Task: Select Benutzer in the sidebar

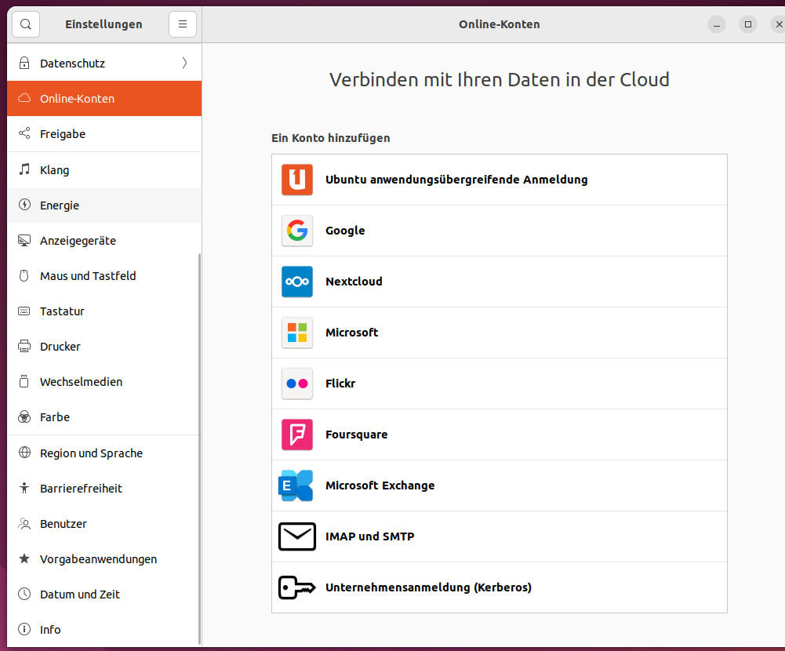Action: 104,523
